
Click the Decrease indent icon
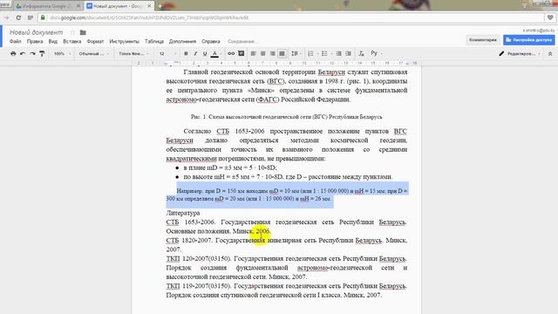[x=339, y=54]
